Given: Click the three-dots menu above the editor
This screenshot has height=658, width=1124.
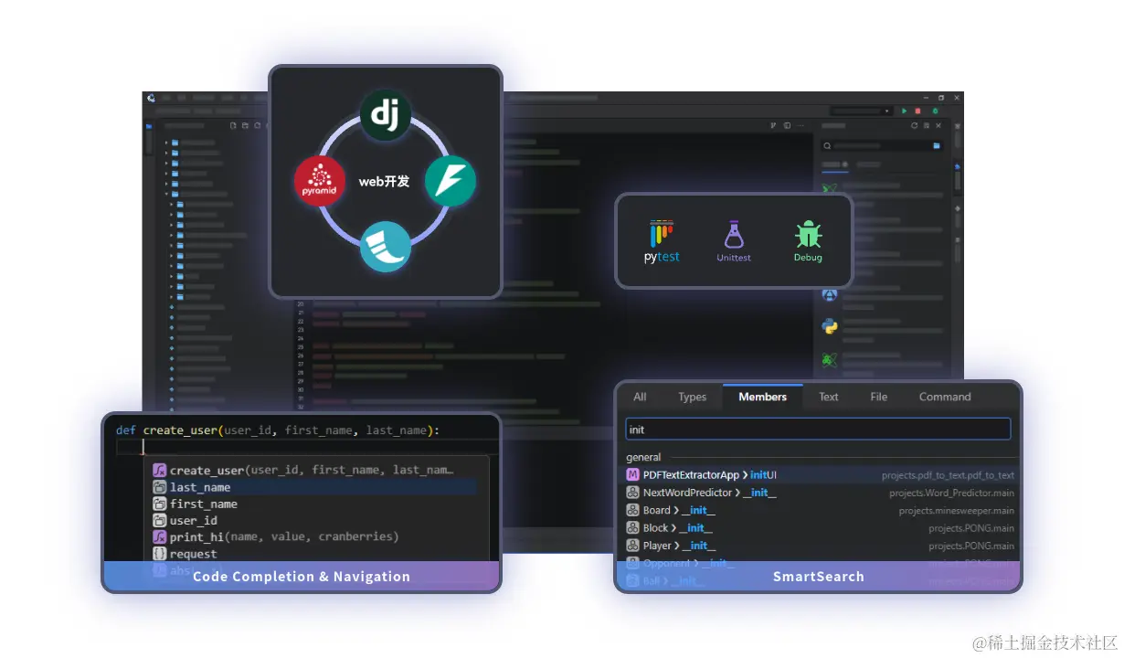Looking at the screenshot, I should click(x=801, y=125).
